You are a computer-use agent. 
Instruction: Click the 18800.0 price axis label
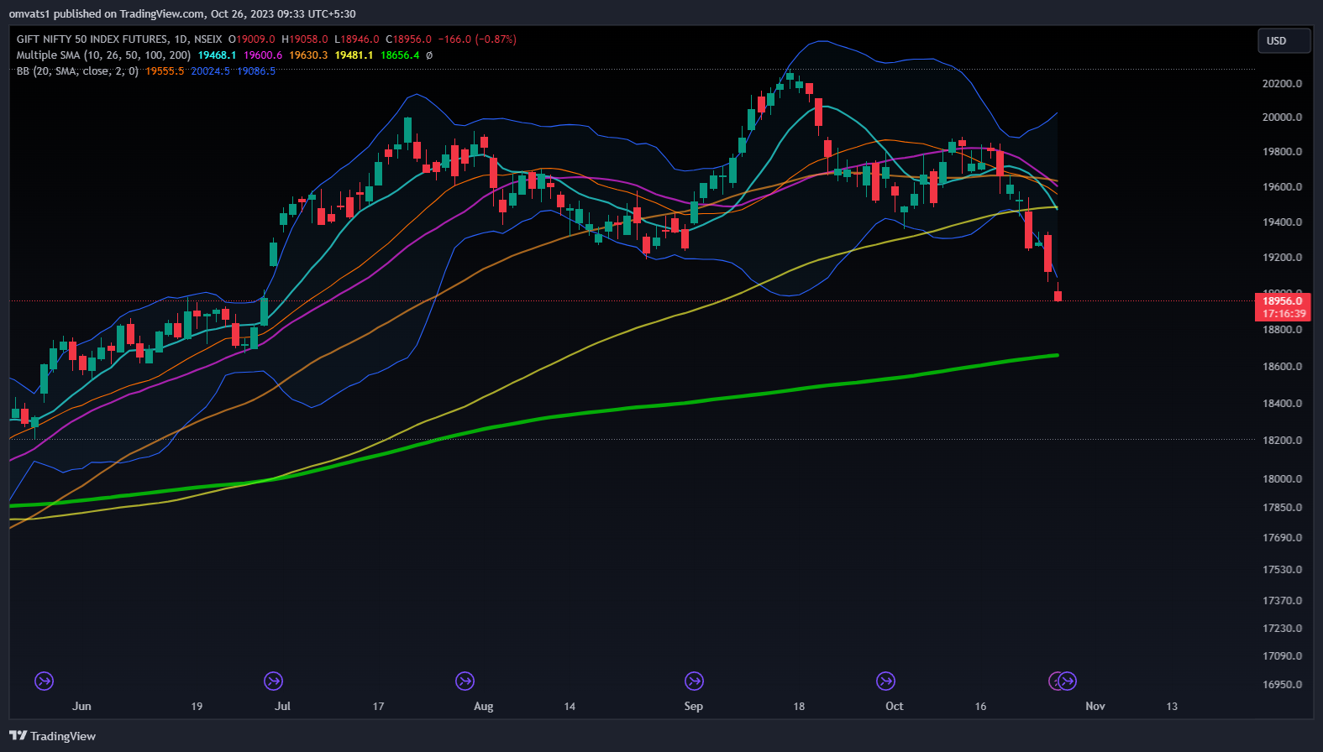click(1282, 330)
